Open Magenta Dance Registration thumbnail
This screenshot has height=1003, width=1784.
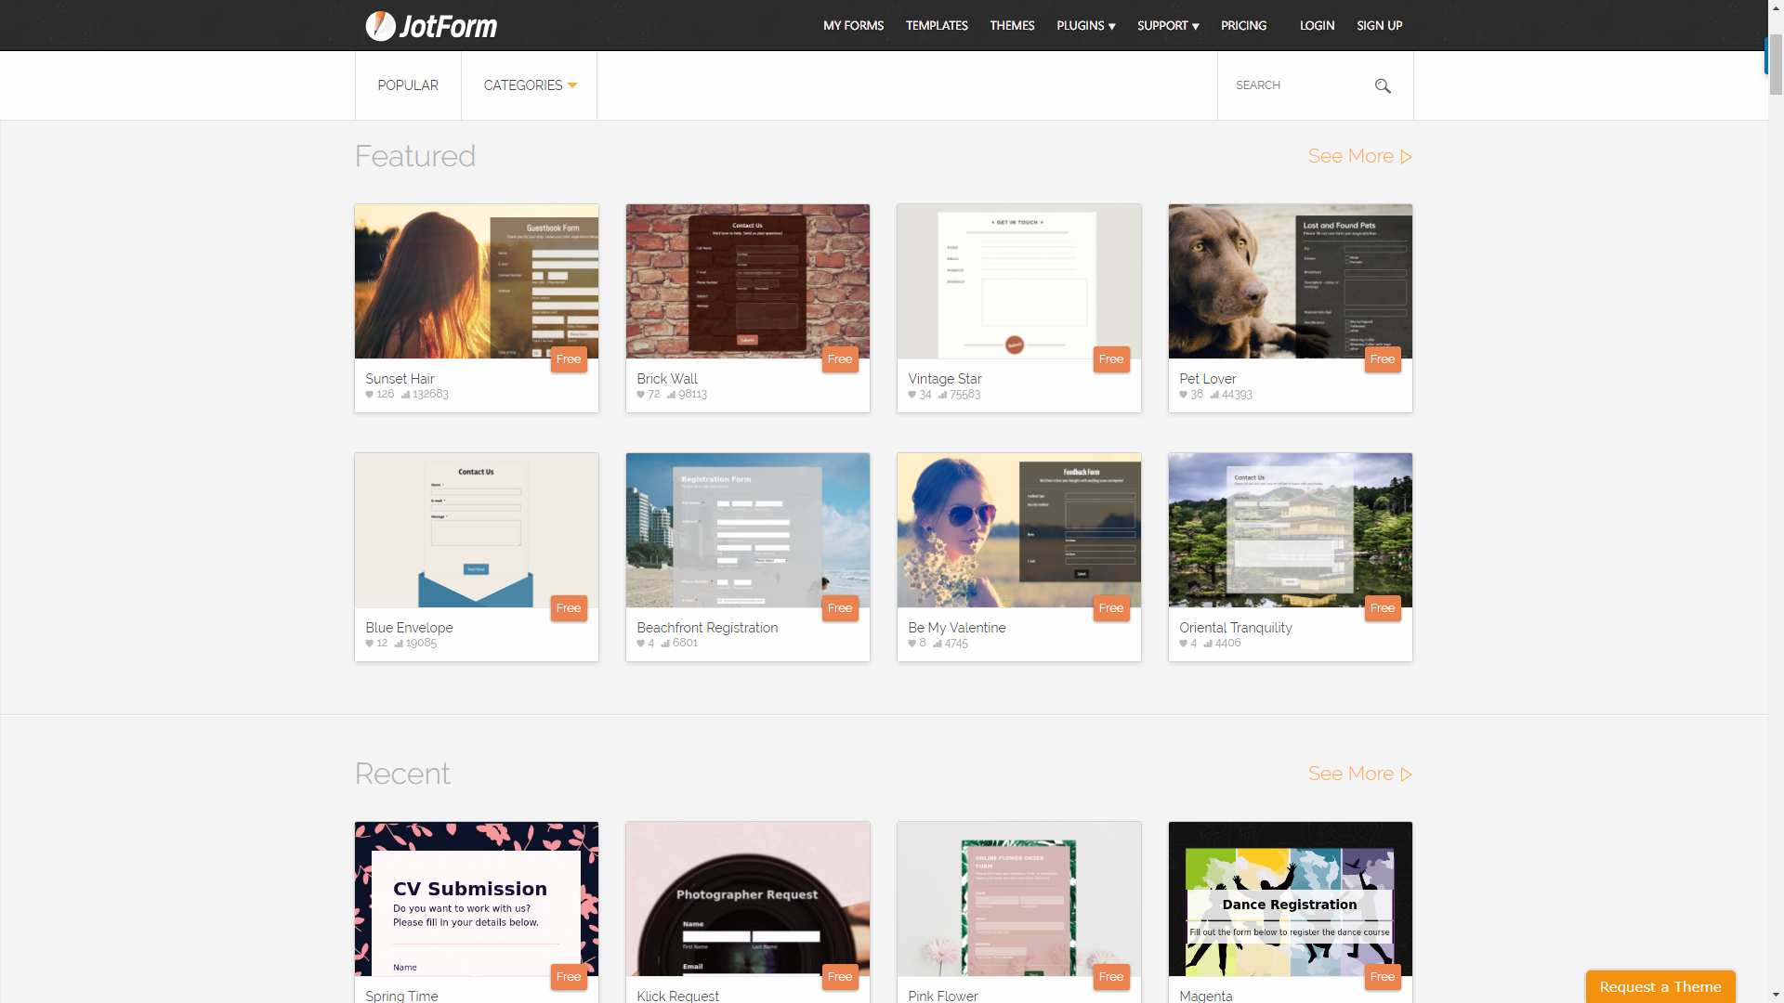1291,899
